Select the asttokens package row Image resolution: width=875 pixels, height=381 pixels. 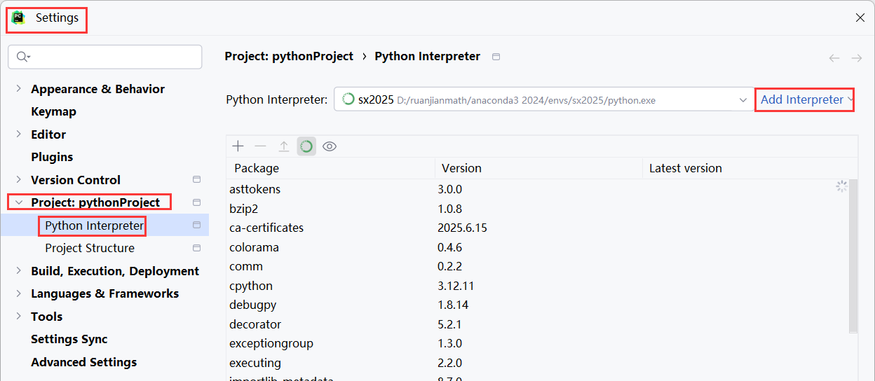coord(537,189)
